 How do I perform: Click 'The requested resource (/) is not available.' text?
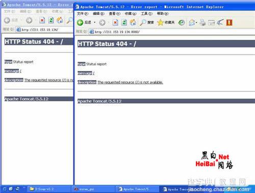(x=130, y=82)
